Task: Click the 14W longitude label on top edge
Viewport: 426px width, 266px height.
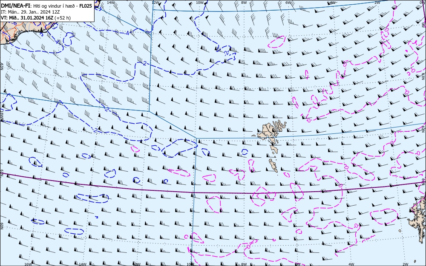Action: (x=110, y=2)
